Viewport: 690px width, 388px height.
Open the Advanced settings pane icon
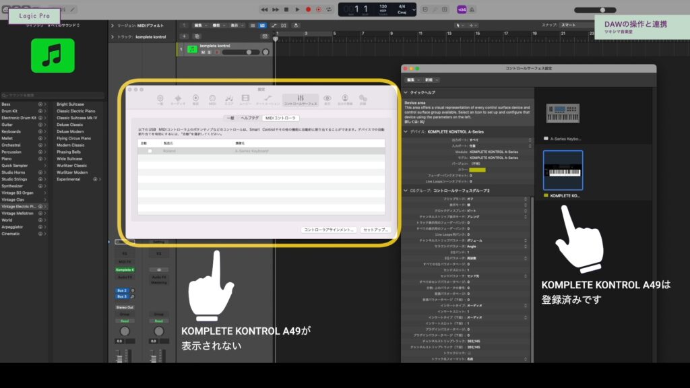point(363,100)
